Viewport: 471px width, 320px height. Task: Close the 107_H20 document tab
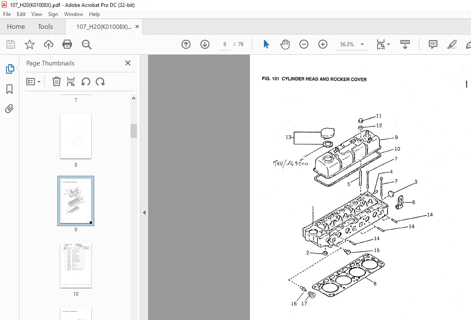tap(137, 26)
